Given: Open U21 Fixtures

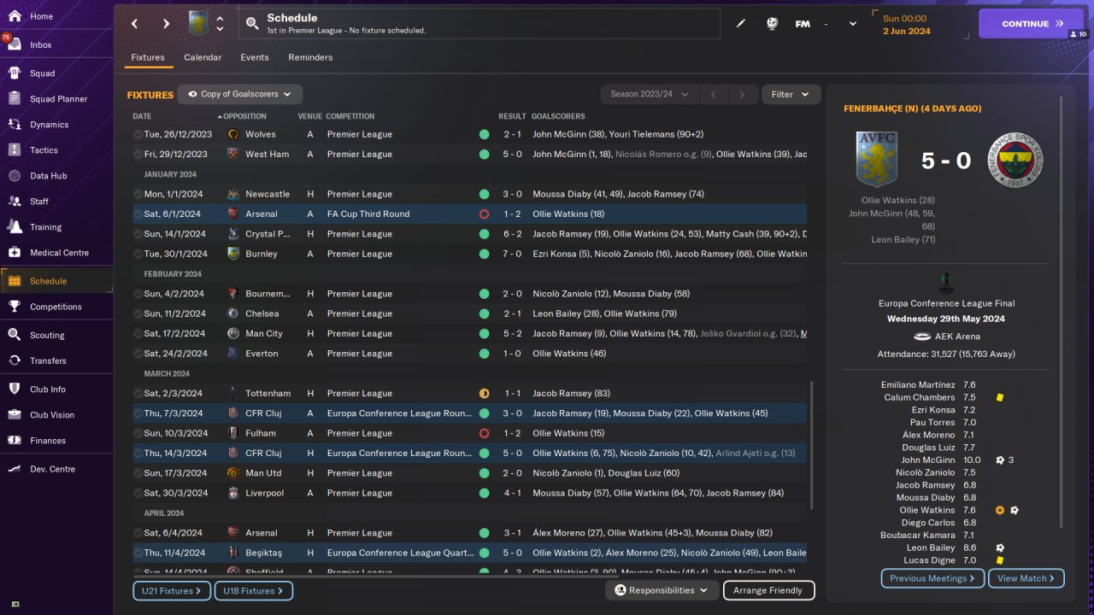Looking at the screenshot, I should coord(170,590).
